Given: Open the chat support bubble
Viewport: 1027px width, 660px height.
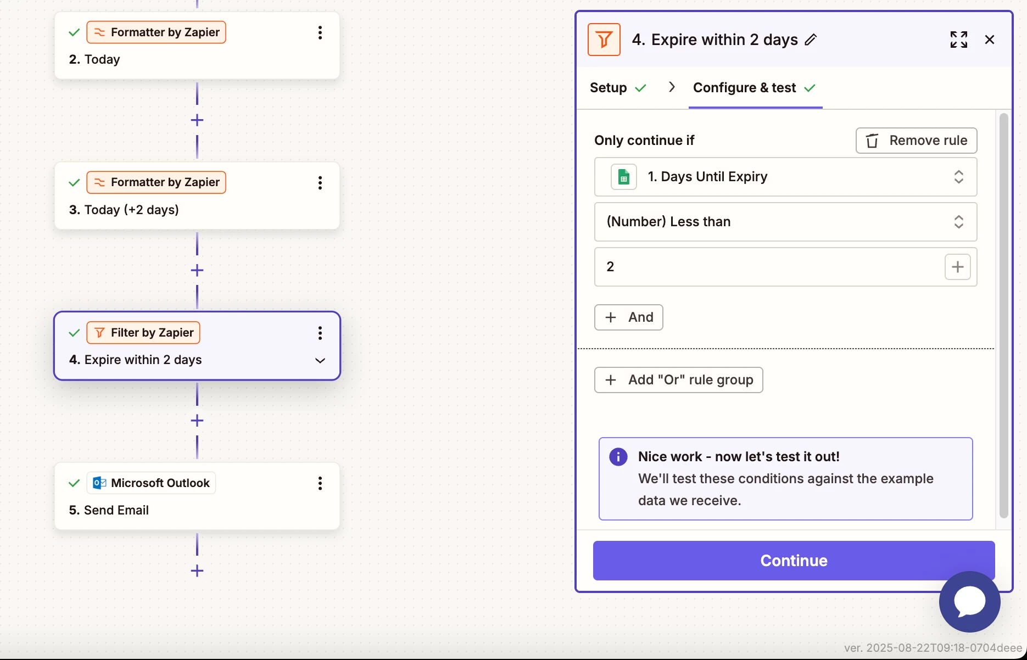Looking at the screenshot, I should 970,602.
